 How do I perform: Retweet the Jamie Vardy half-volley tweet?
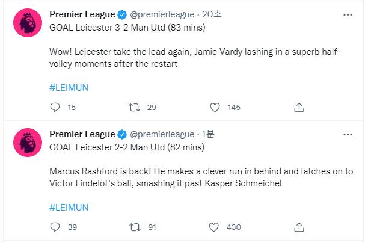(x=135, y=108)
